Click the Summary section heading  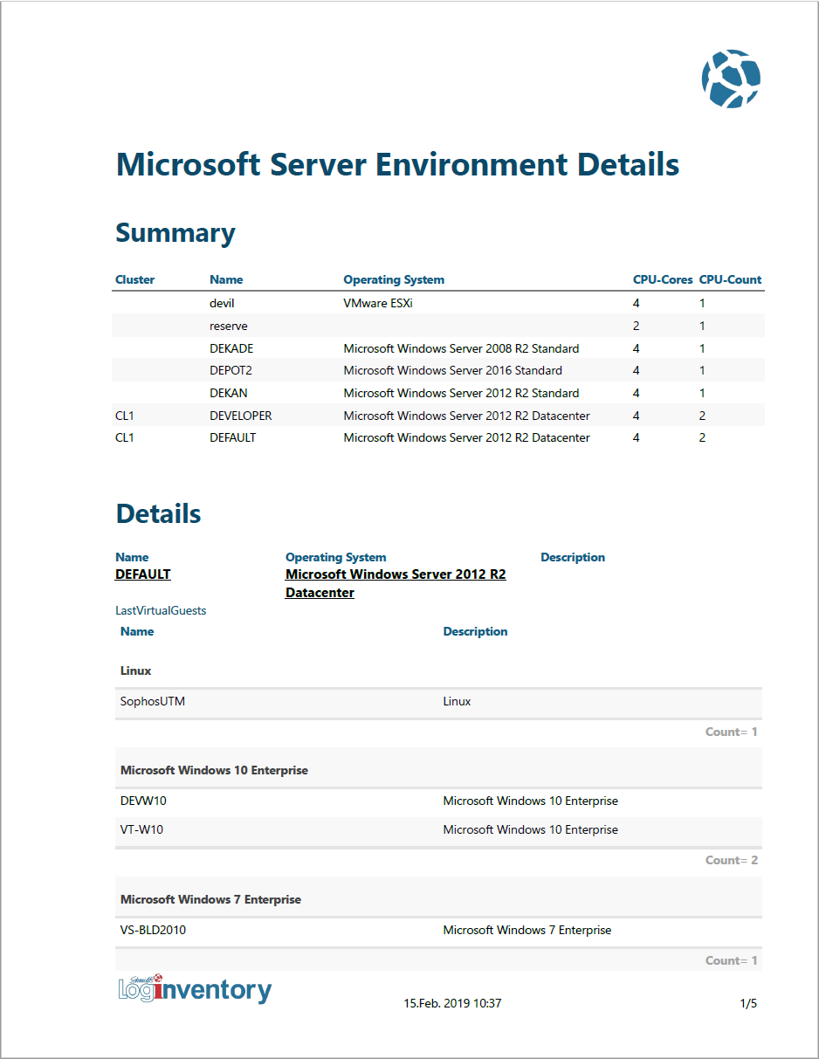[175, 233]
